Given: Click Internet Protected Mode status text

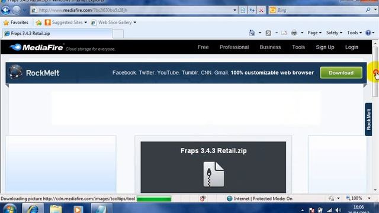Looking at the screenshot, I should (x=263, y=199).
